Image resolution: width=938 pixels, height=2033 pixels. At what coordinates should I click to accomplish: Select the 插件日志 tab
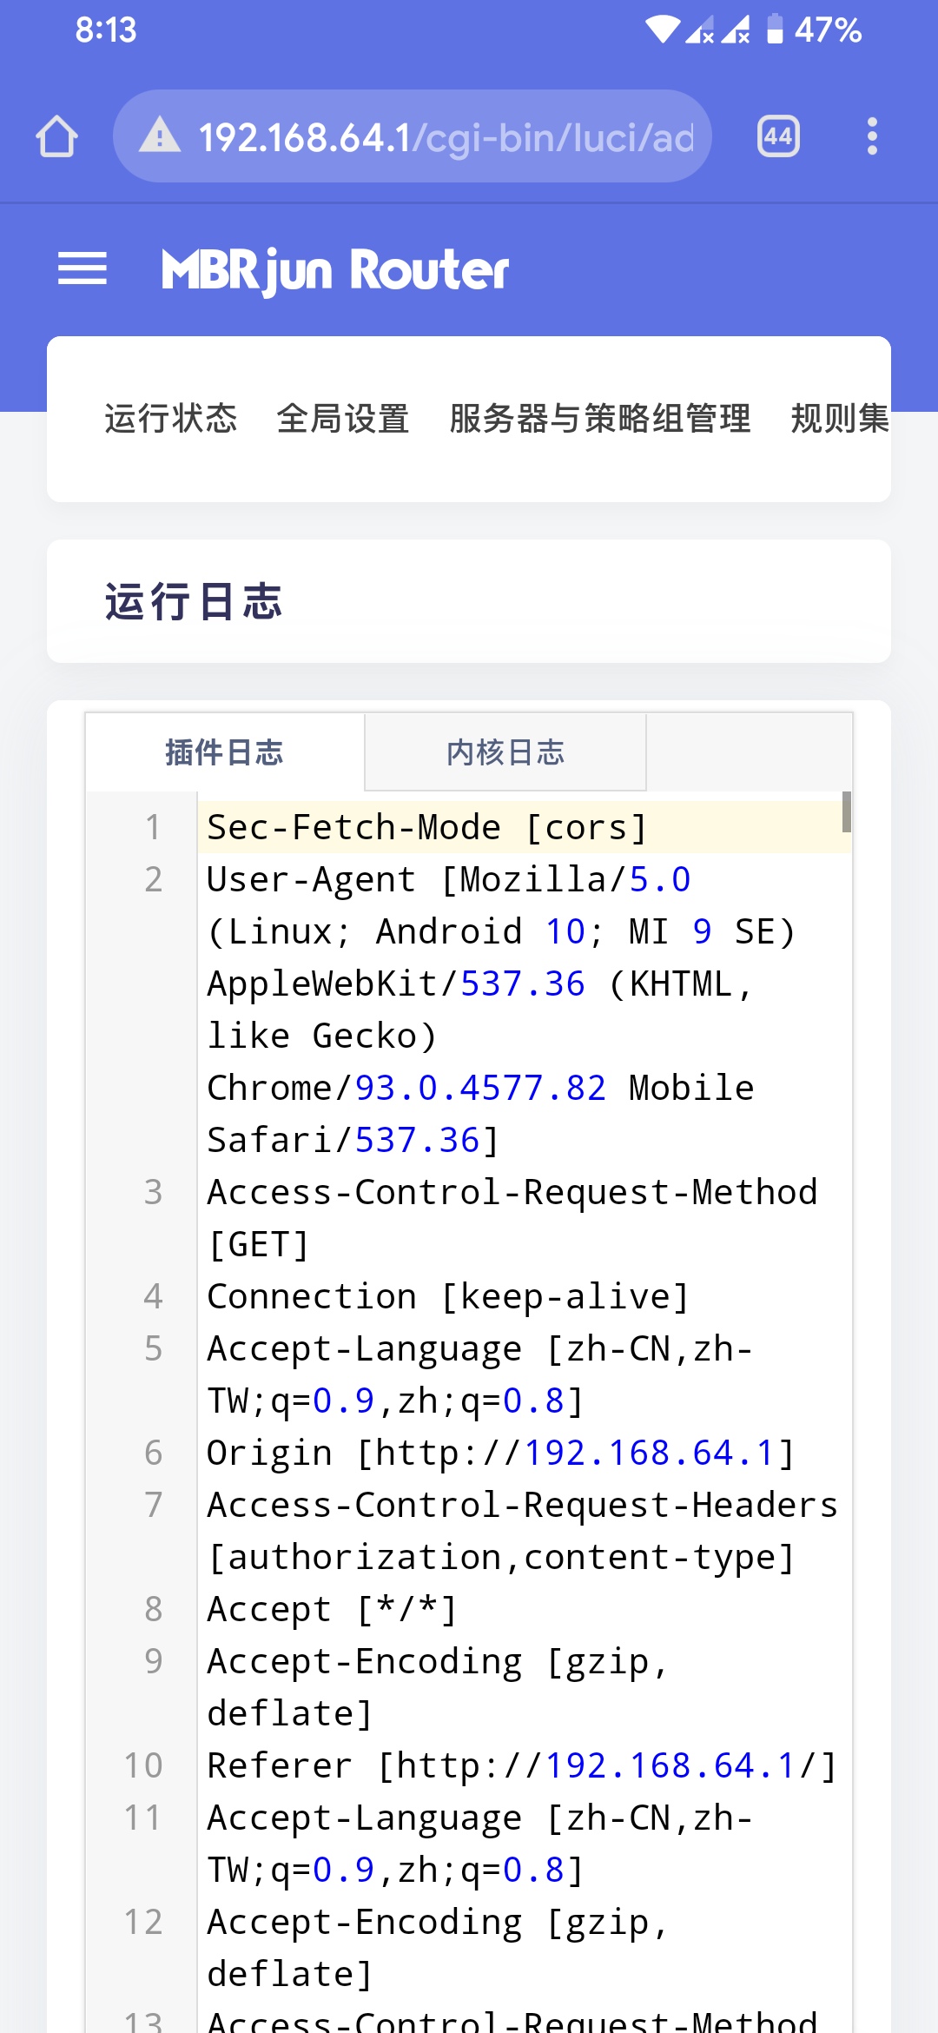point(224,752)
